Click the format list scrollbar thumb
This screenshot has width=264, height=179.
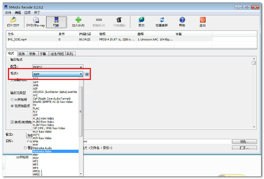pos(81,112)
